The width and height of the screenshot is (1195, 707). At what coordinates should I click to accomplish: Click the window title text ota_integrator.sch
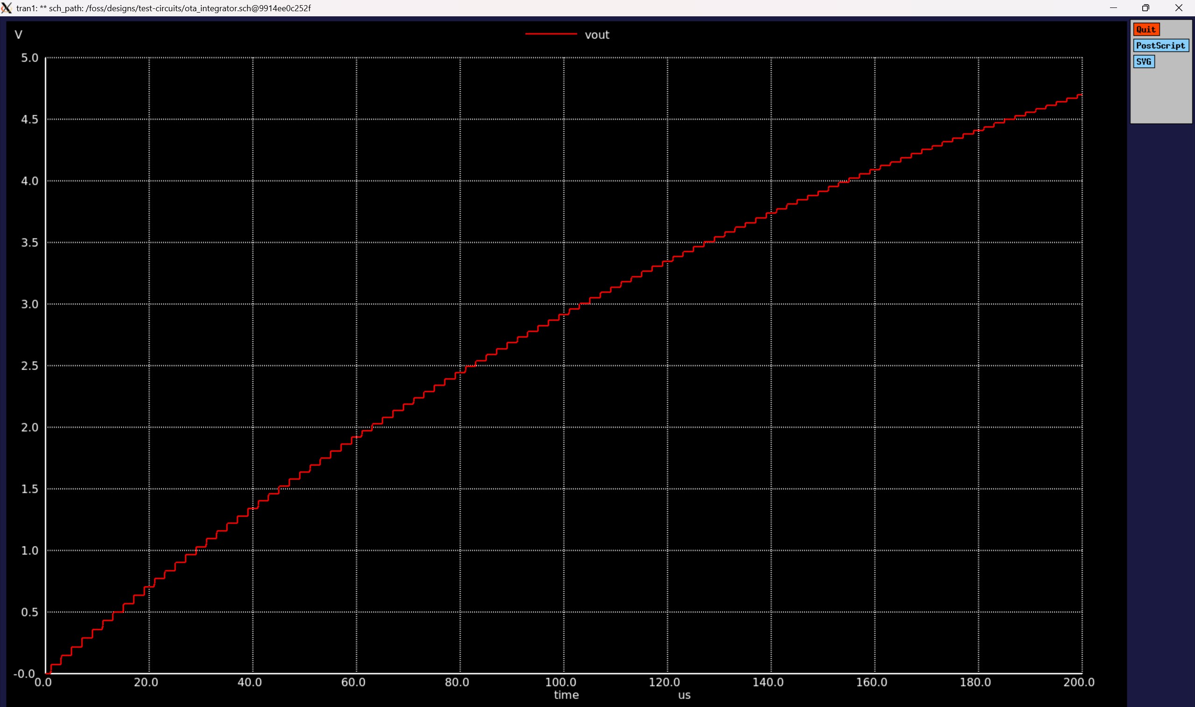[x=217, y=8]
